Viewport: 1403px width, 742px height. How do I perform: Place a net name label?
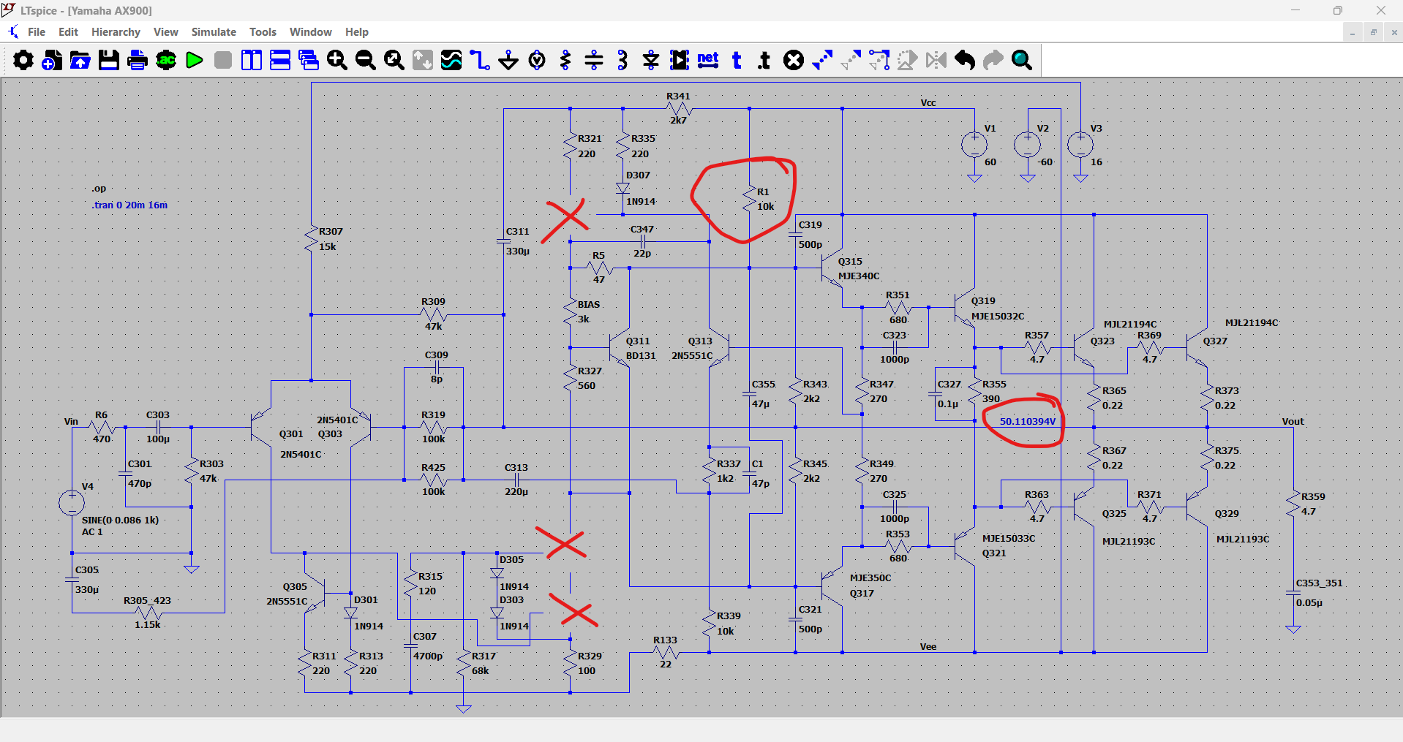[x=708, y=60]
